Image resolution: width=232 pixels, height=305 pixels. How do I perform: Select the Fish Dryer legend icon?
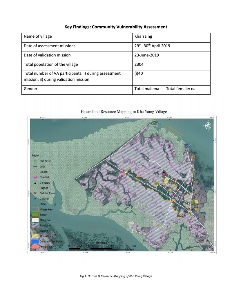tap(35, 161)
